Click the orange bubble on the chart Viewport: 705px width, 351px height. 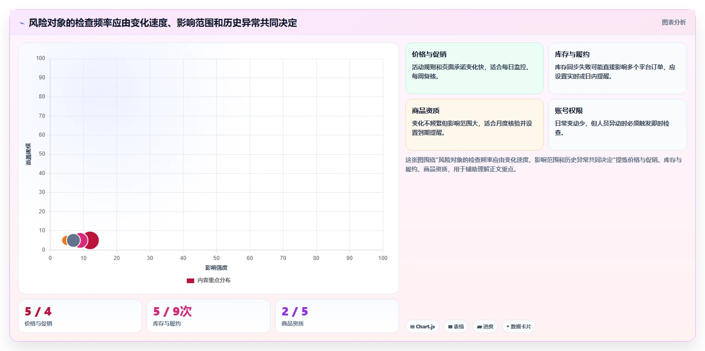click(x=64, y=240)
